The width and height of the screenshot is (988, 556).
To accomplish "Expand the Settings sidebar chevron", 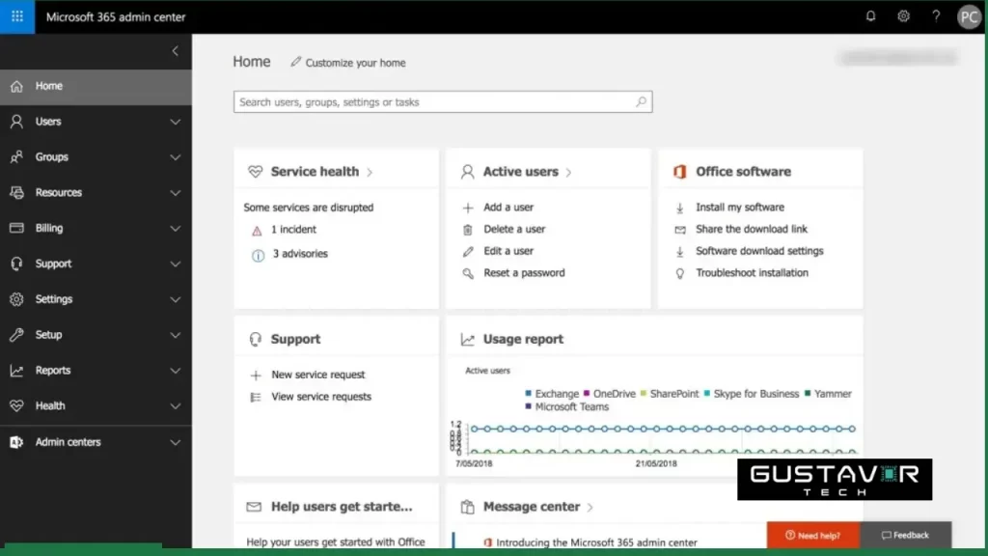I will (176, 299).
